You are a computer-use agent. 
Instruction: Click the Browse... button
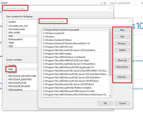pyautogui.click(x=122, y=43)
